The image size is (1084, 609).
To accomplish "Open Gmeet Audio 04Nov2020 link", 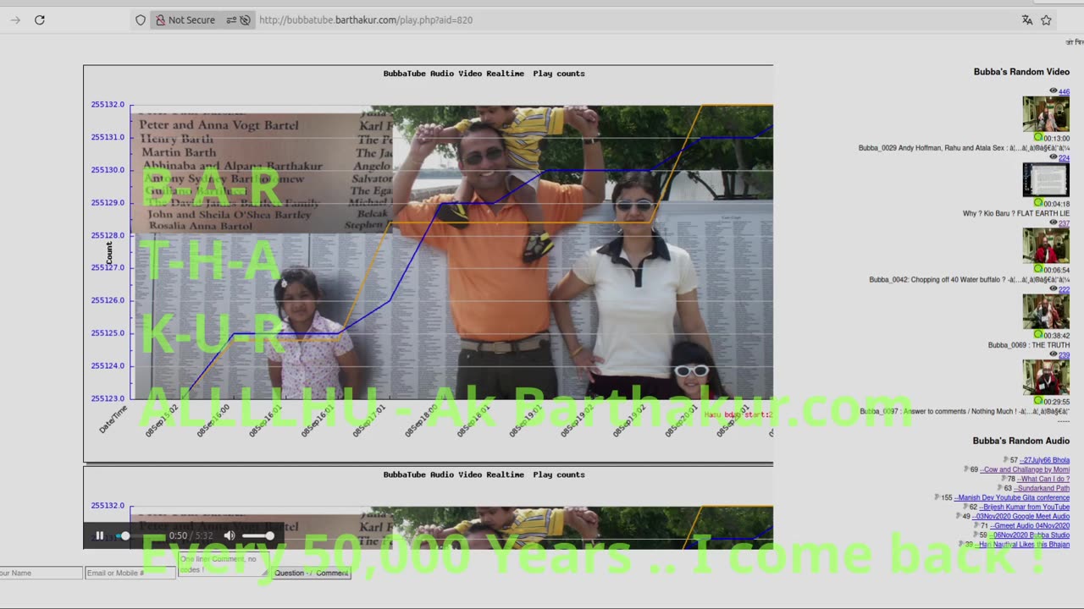I will click(1030, 525).
